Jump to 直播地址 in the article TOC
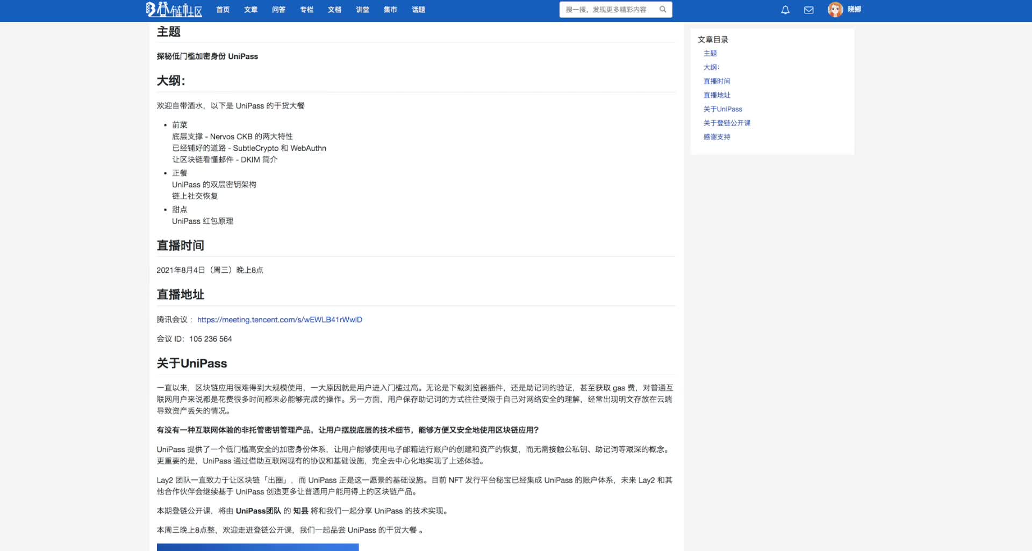1032x551 pixels. click(717, 95)
